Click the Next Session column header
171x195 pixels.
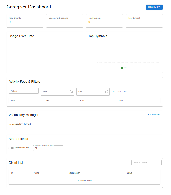pyautogui.click(x=74, y=173)
